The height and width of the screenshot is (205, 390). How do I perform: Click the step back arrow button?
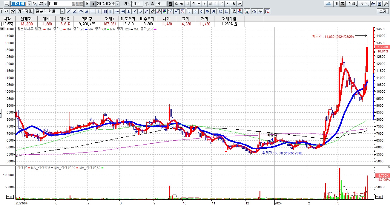coord(93,4)
